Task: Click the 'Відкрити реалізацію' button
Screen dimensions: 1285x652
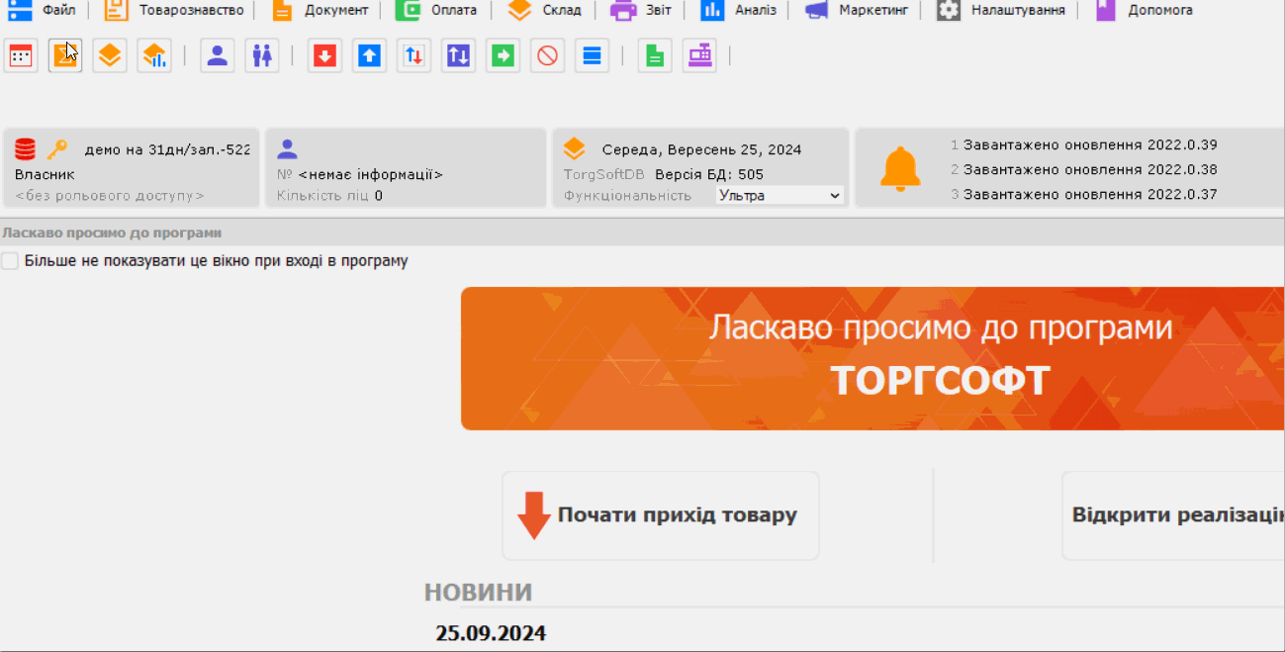Action: tap(1173, 515)
